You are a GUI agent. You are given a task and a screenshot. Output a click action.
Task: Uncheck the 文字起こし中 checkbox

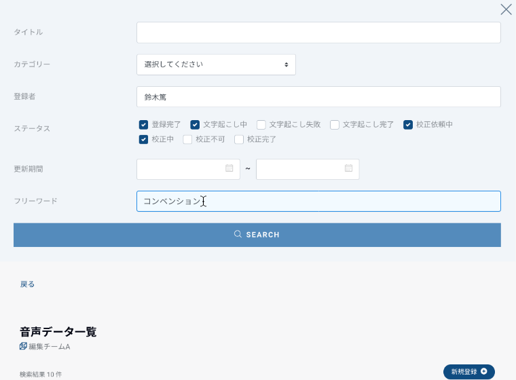click(x=195, y=125)
